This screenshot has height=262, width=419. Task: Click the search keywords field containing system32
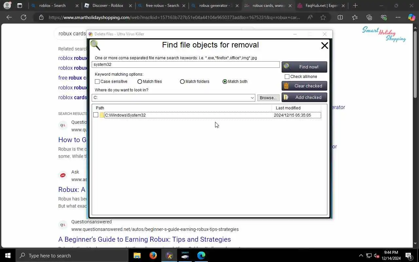tap(186, 65)
